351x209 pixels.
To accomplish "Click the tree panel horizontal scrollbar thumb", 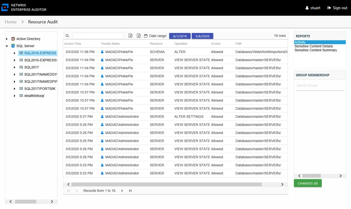I will pos(25,202).
